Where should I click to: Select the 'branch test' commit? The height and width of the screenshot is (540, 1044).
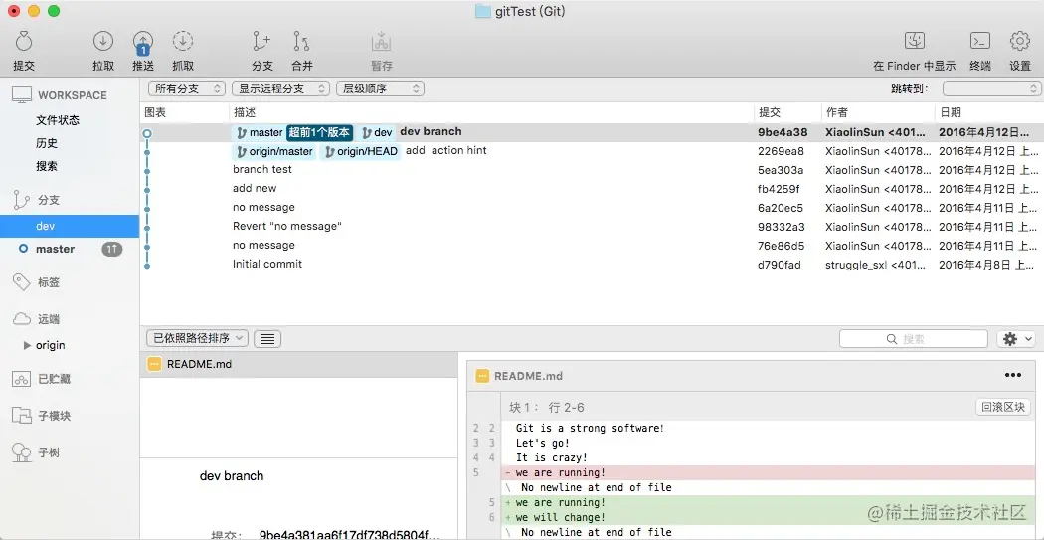tap(592, 170)
